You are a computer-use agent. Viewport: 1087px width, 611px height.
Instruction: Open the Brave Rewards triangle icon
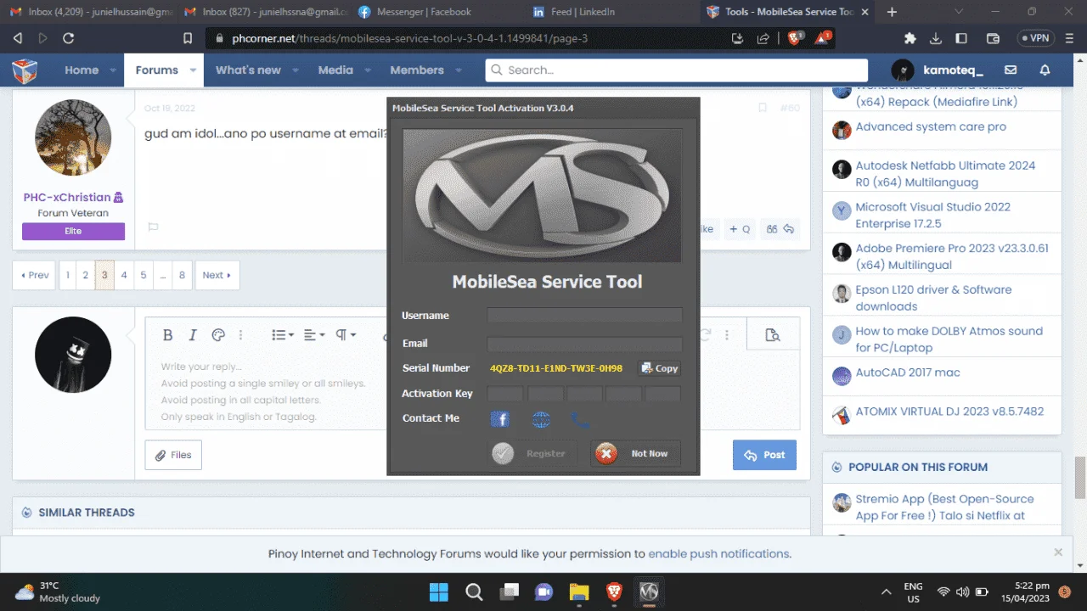click(x=823, y=38)
